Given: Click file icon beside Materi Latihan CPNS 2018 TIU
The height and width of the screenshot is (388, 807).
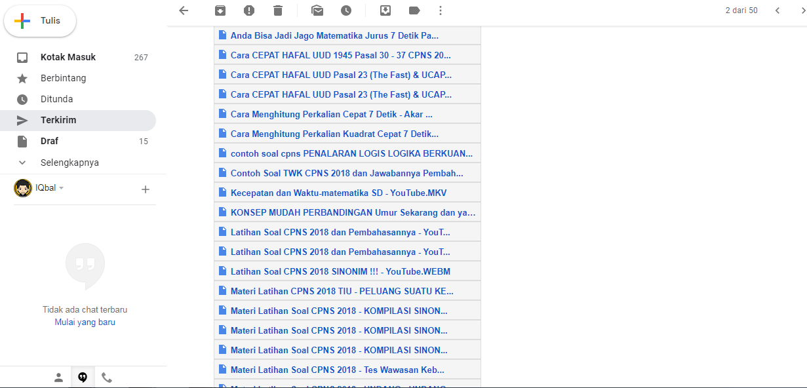Looking at the screenshot, I should pyautogui.click(x=222, y=291).
